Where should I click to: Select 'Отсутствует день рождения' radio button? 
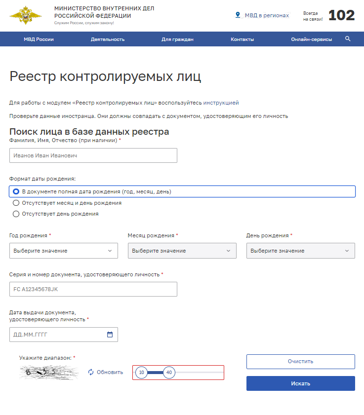point(16,214)
